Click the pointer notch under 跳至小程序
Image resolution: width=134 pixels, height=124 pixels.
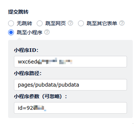coord(19,39)
